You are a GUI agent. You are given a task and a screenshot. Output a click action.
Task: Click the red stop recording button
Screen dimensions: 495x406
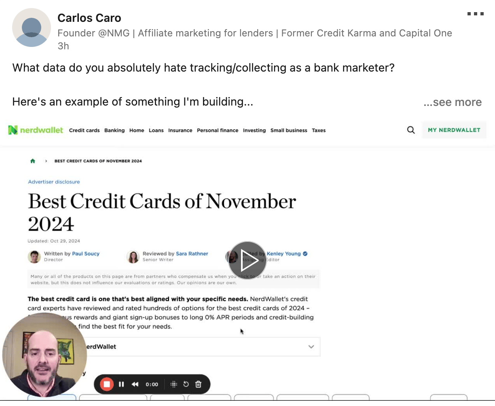click(x=107, y=384)
